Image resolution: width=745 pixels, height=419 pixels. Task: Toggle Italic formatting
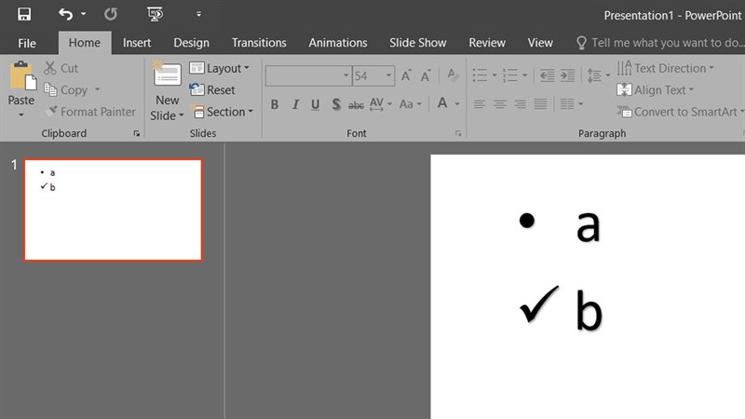click(x=295, y=104)
